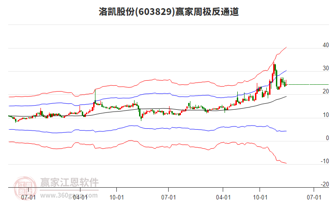
Task: Click the chart title 洛凯股份(603829)赢家周极反通道
Action: [x=169, y=12]
